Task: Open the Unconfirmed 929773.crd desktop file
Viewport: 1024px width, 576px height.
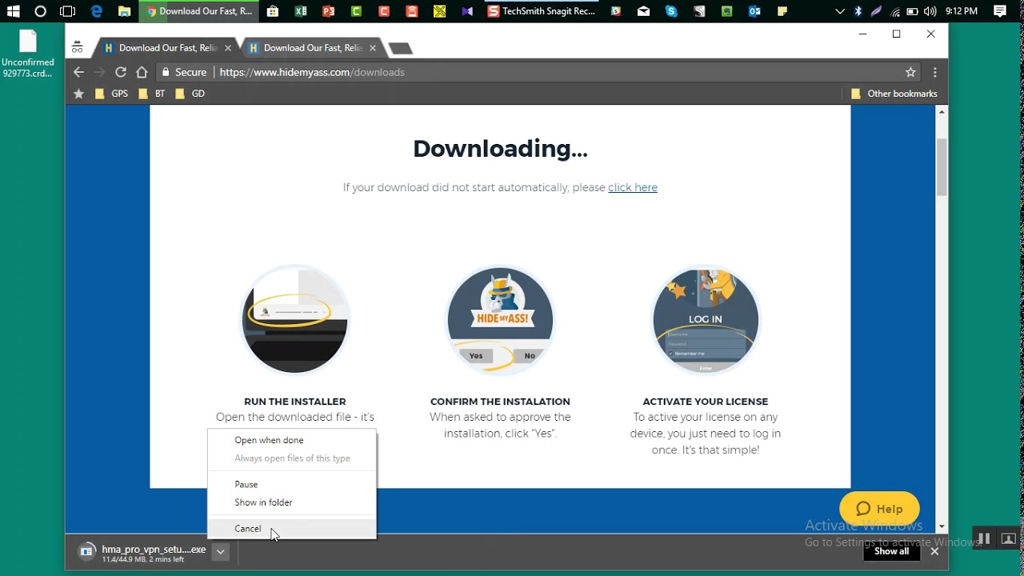Action: tap(28, 54)
